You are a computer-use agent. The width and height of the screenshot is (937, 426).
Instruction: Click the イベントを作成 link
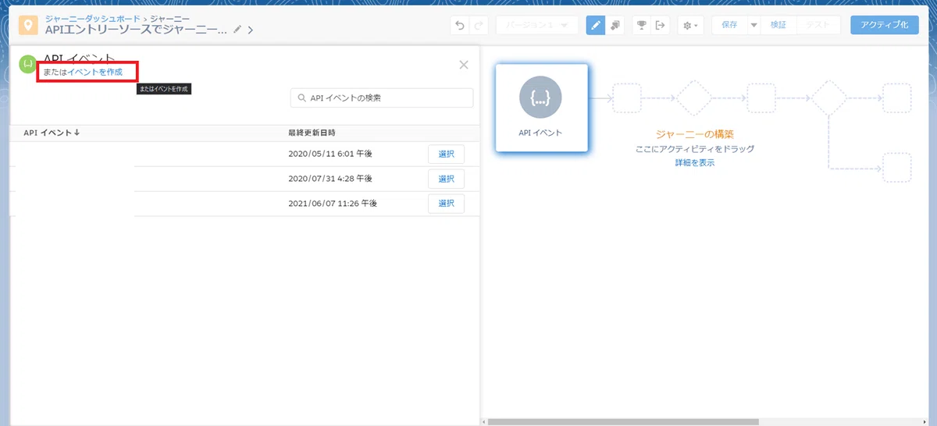94,72
